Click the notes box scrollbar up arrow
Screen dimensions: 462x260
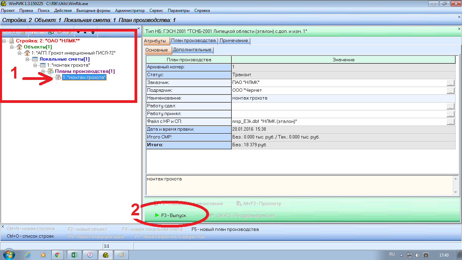click(456, 178)
